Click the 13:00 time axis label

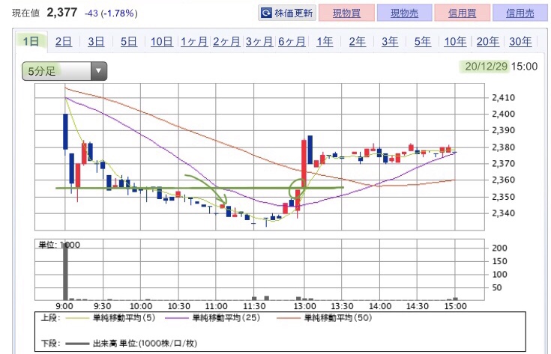click(x=304, y=306)
